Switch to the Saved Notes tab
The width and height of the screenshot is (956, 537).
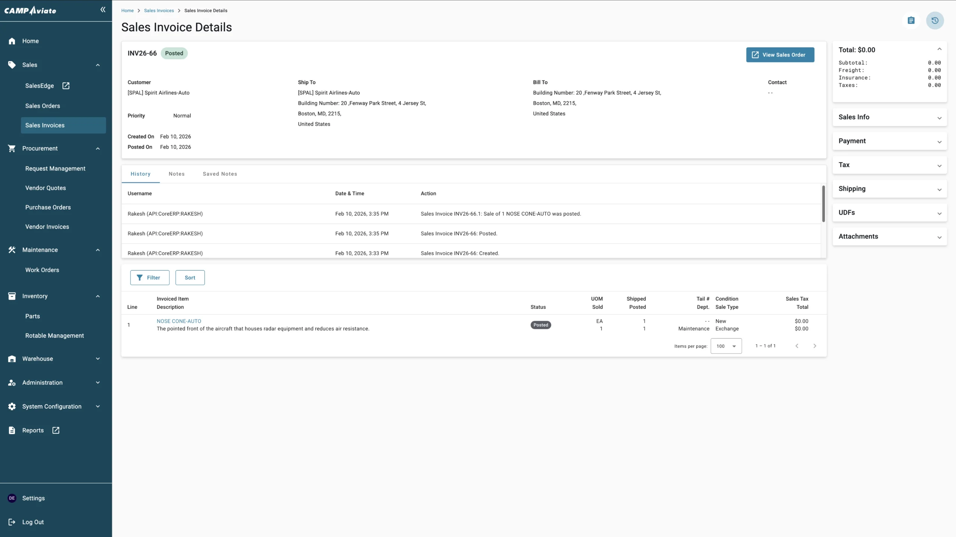pyautogui.click(x=220, y=174)
